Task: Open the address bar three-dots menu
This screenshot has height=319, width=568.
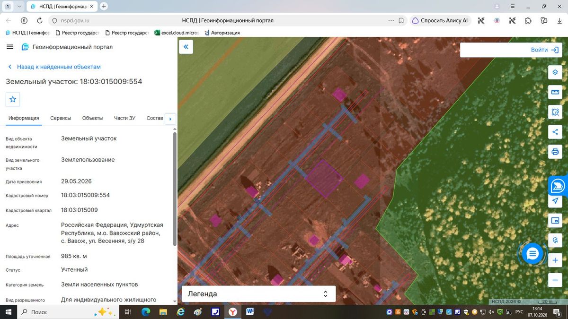Action: pos(391,20)
